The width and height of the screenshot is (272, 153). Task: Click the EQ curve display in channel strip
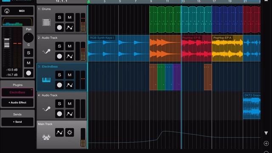(x=17, y=22)
